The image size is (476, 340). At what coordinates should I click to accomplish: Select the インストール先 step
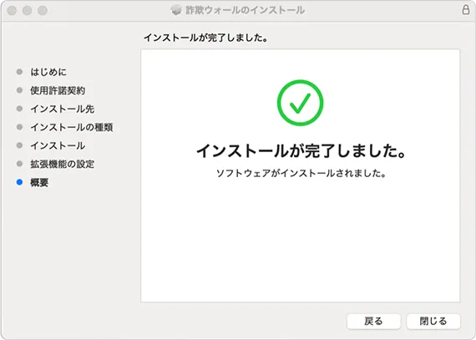pyautogui.click(x=63, y=109)
